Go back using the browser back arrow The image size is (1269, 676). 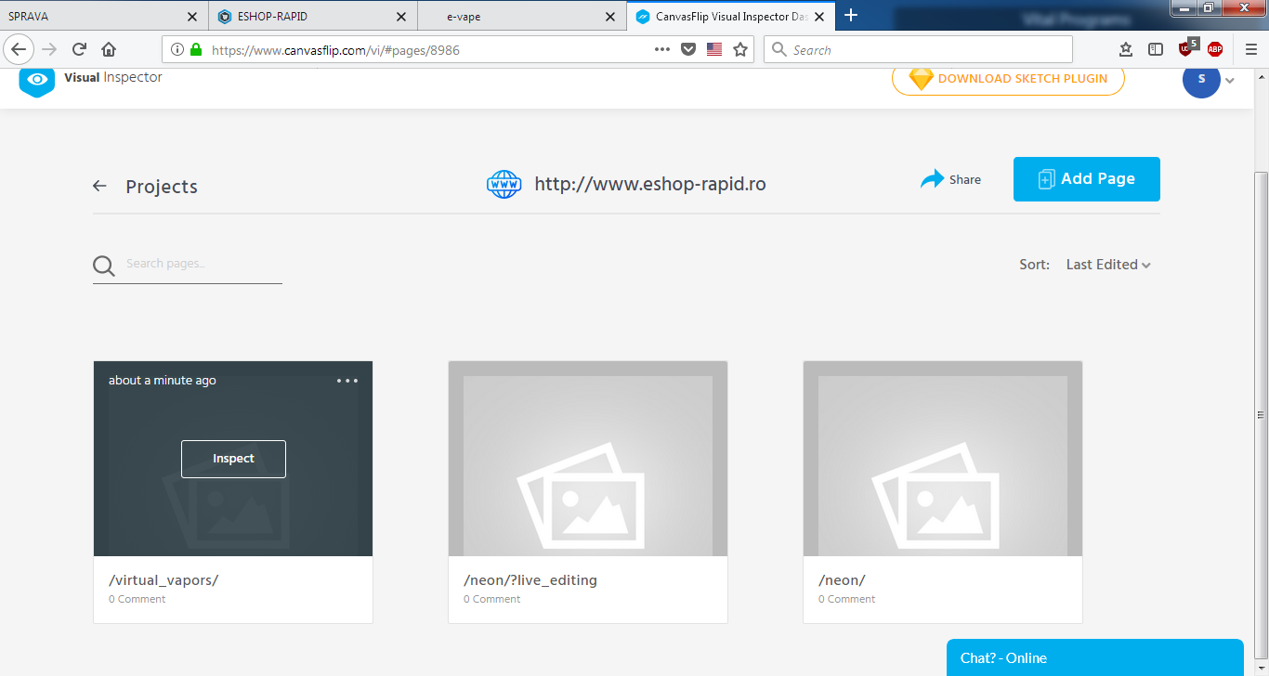tap(19, 49)
